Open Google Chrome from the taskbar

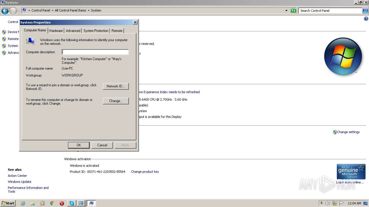pos(52,203)
